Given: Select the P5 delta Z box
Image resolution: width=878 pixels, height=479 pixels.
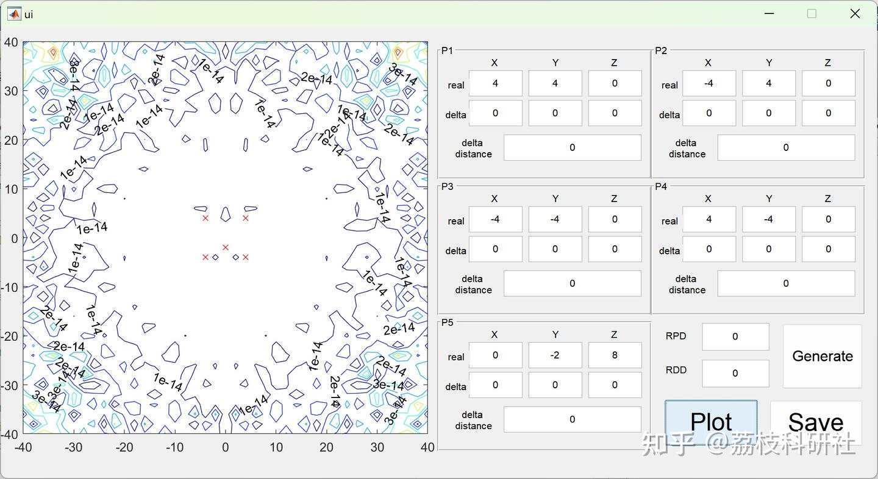Looking at the screenshot, I should (615, 385).
